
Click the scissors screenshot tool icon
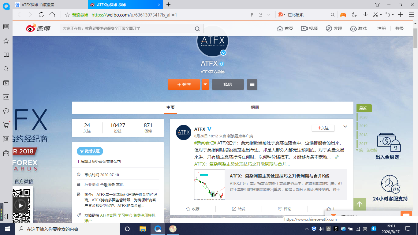(375, 15)
